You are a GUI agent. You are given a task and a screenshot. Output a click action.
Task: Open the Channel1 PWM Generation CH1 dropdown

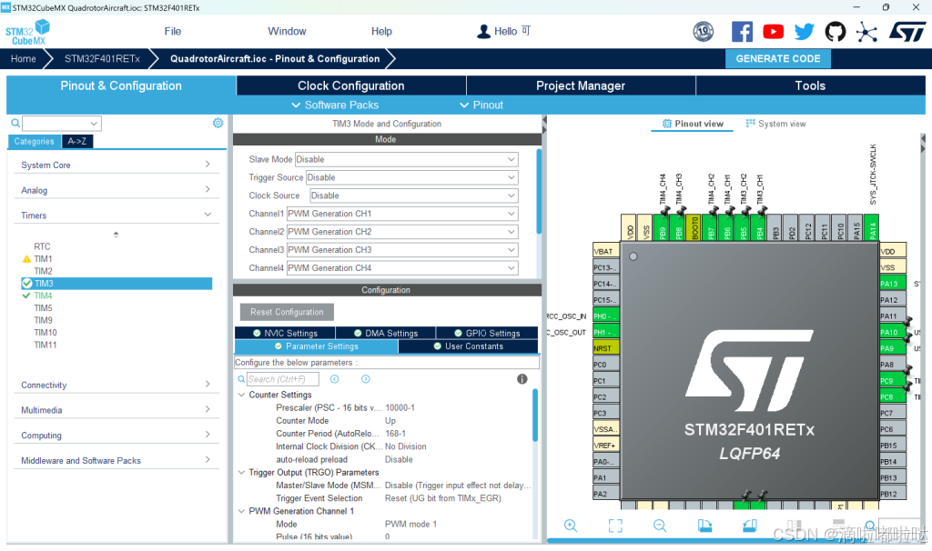[x=402, y=214]
